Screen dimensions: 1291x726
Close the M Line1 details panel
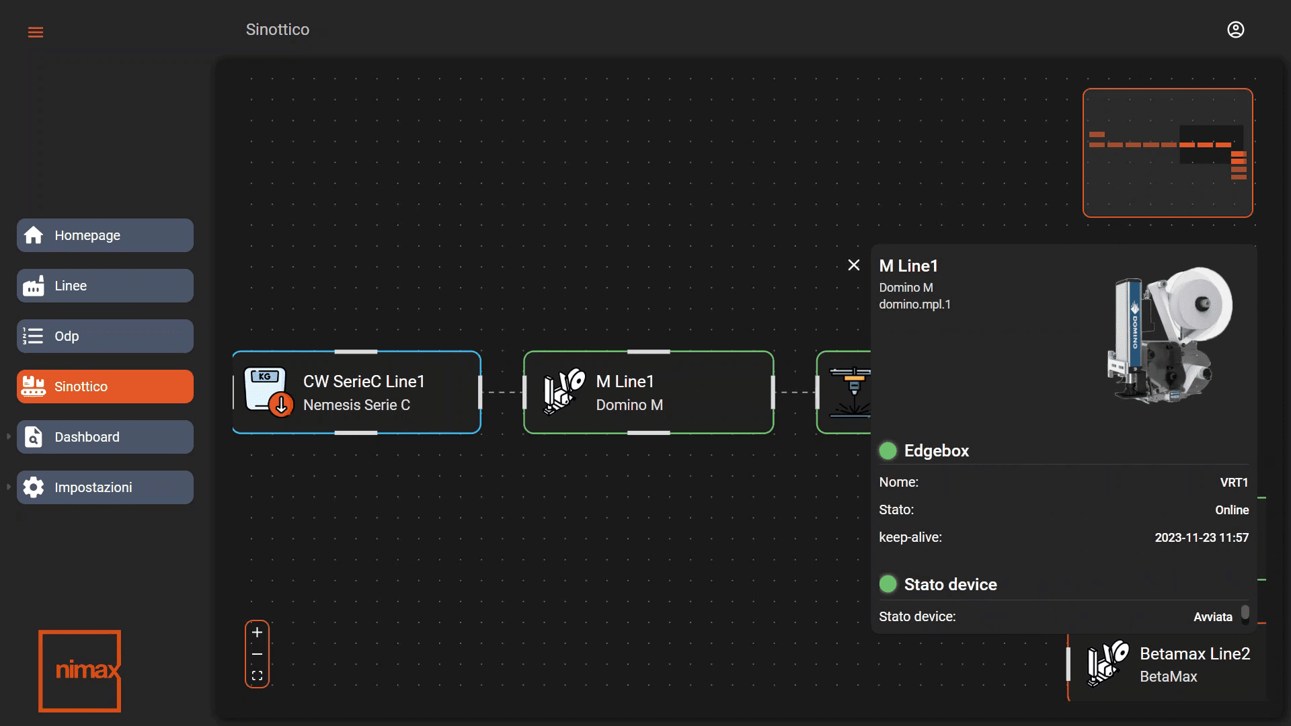(x=854, y=266)
